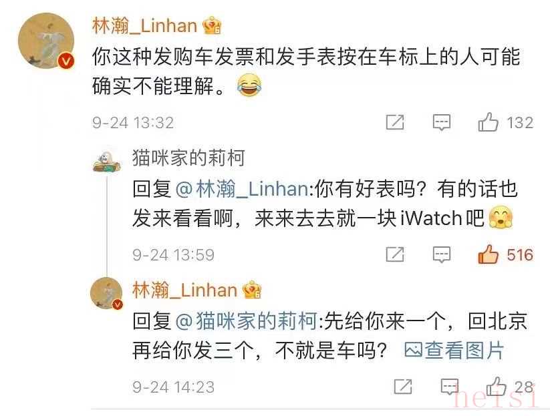Like the reply with 28 likes

point(497,386)
